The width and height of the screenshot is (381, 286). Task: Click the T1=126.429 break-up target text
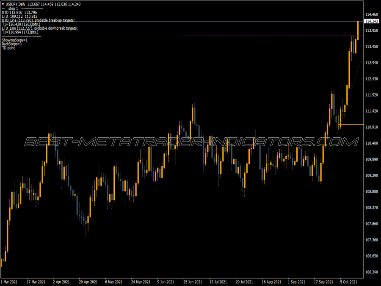(21, 24)
